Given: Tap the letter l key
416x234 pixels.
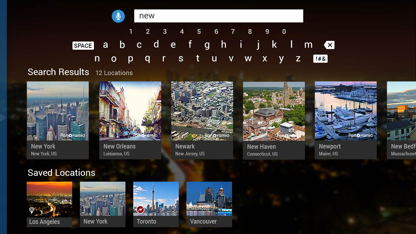Looking at the screenshot, I should pyautogui.click(x=292, y=44).
